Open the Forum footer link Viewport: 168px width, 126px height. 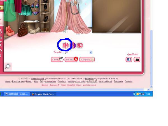coord(29,81)
